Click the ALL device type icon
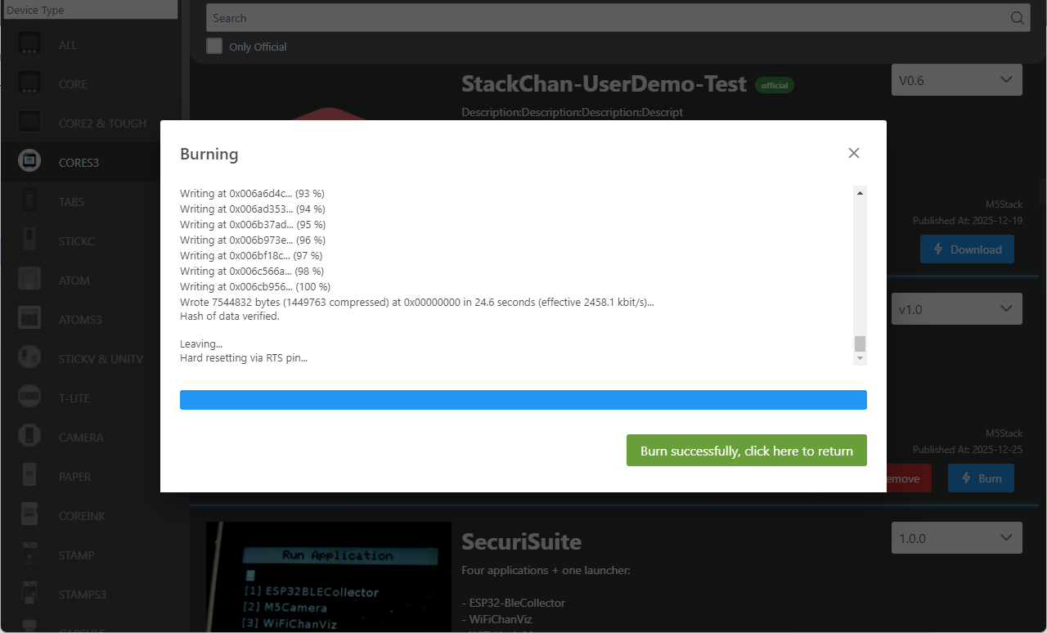This screenshot has width=1047, height=633. [29, 44]
